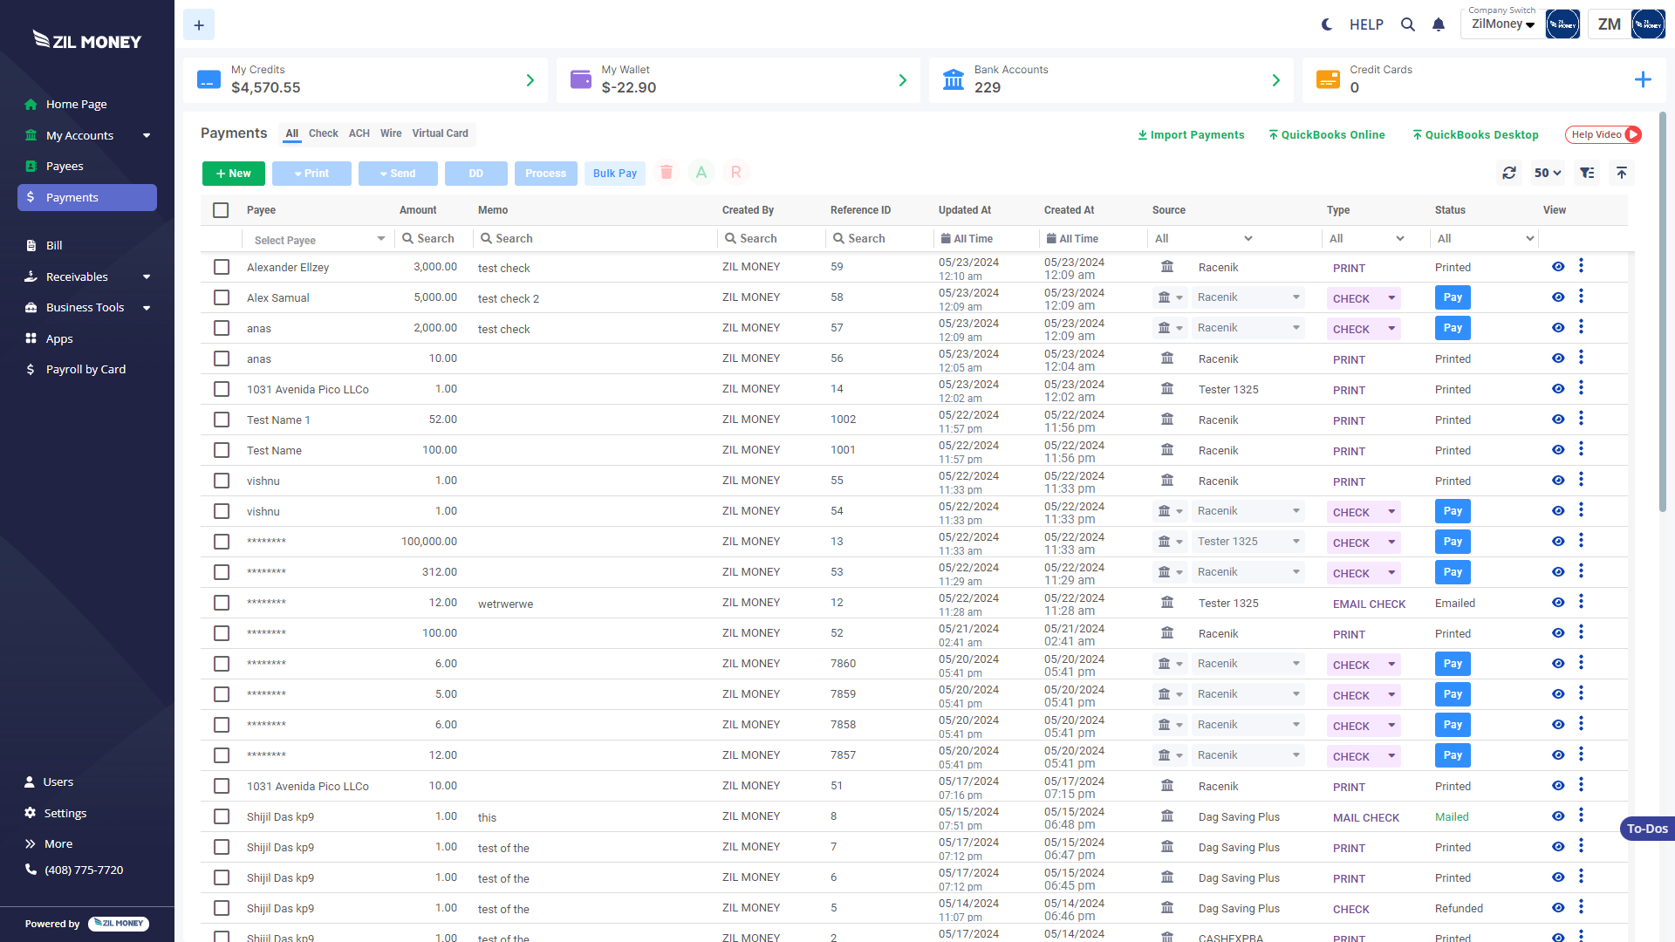
Task: Open column filter using the funnel icon
Action: pyautogui.click(x=1587, y=173)
